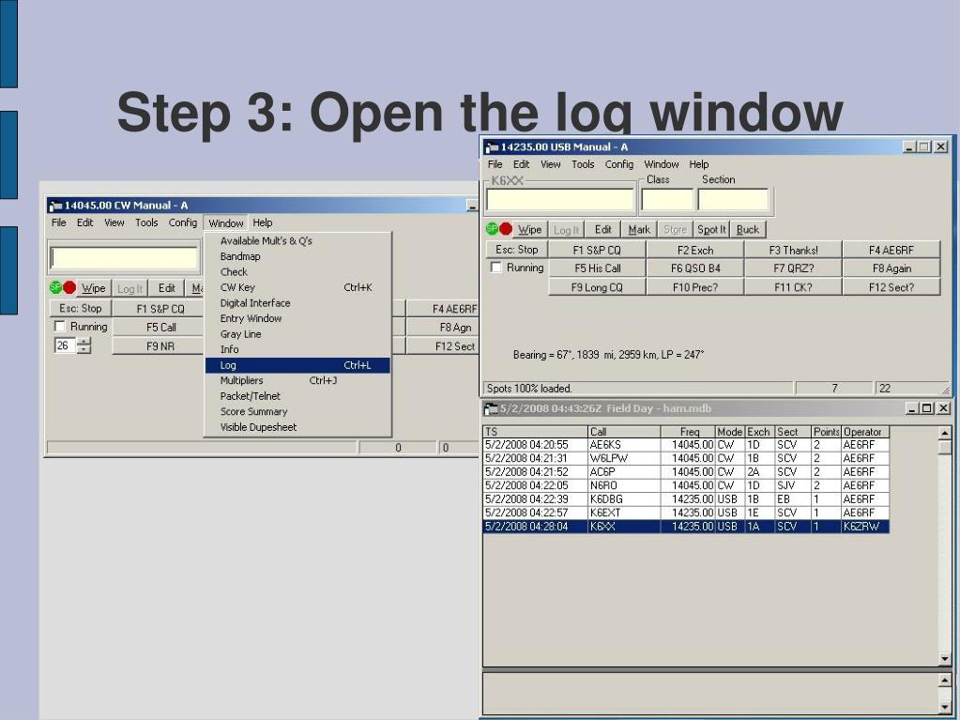The width and height of the screenshot is (960, 720).
Task: Click callsign field in CW Manual window
Action: point(124,258)
